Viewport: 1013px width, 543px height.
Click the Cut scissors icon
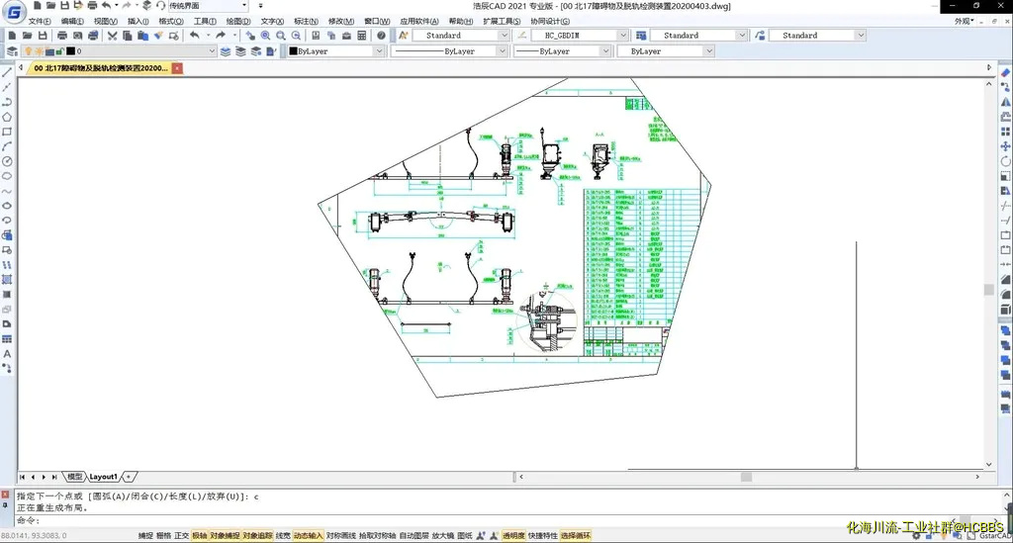pos(112,36)
